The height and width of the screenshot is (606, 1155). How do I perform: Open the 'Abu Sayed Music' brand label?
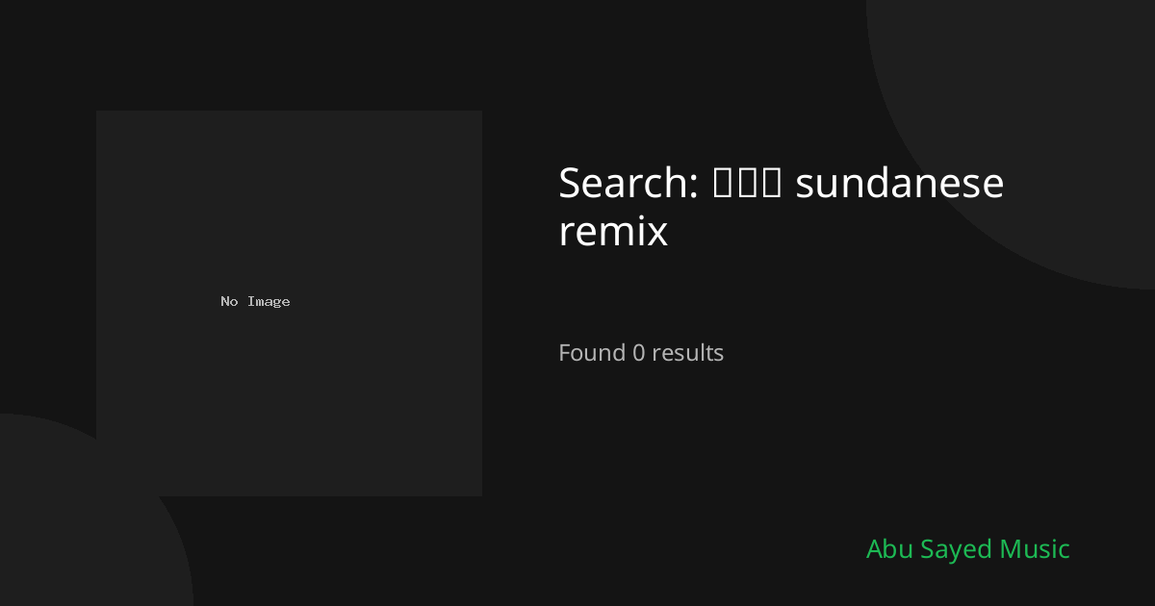point(967,549)
